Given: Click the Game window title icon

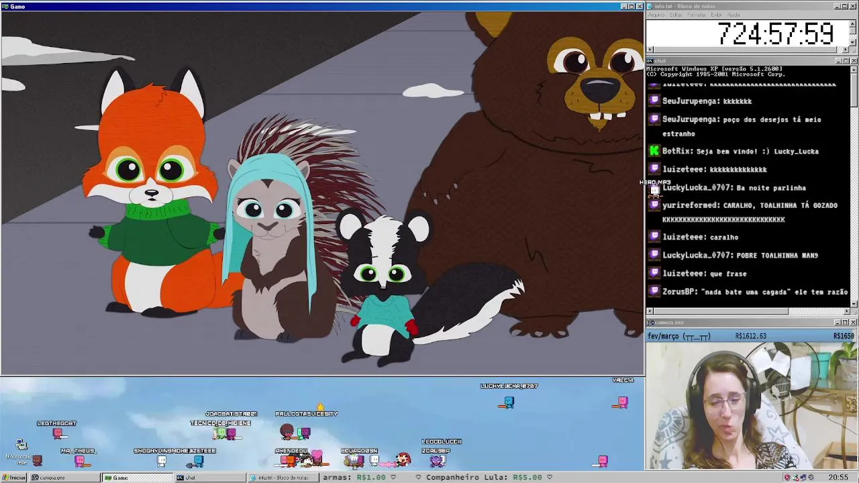Looking at the screenshot, I should [x=5, y=6].
